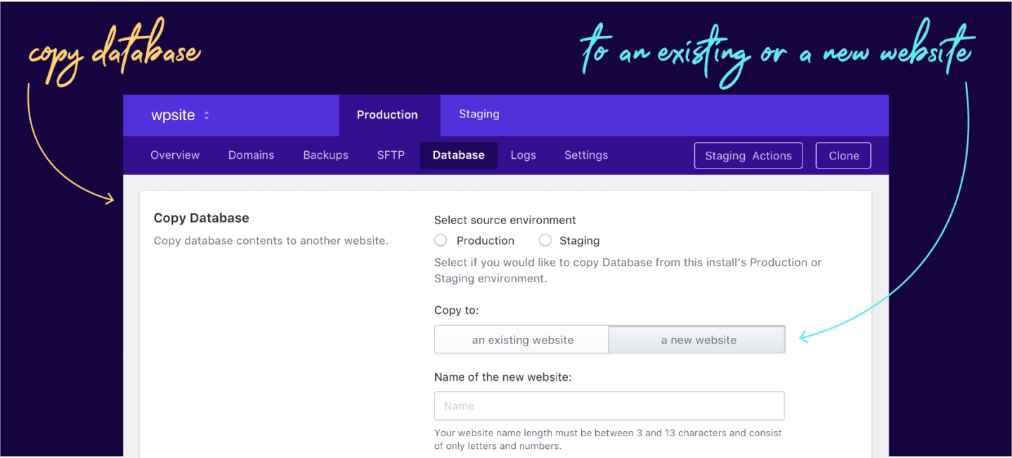Open the Backups section

click(325, 155)
